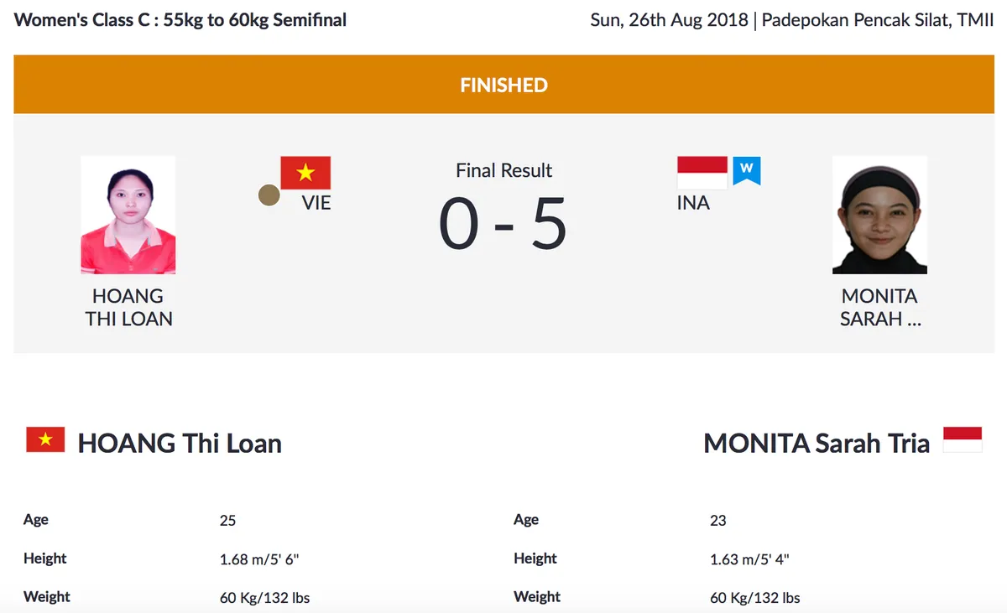The width and height of the screenshot is (1007, 613).
Task: Select the MONITA Sarah Tria profile heading
Action: point(817,443)
